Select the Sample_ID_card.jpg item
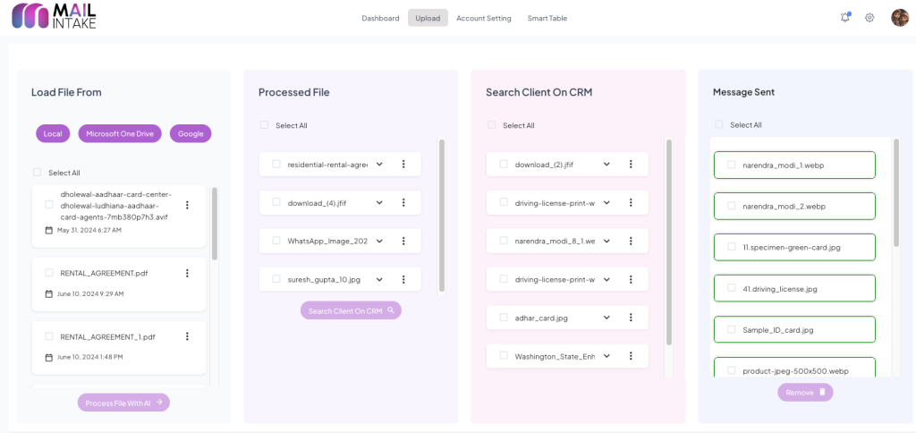The height and width of the screenshot is (433, 916). pos(794,330)
